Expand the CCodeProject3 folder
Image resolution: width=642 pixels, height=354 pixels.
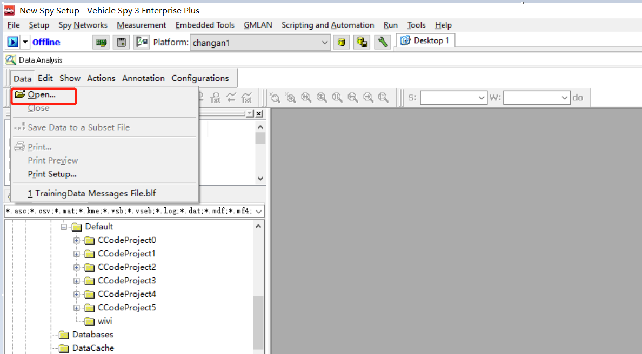(77, 281)
